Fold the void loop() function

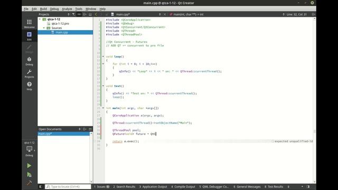(x=103, y=56)
